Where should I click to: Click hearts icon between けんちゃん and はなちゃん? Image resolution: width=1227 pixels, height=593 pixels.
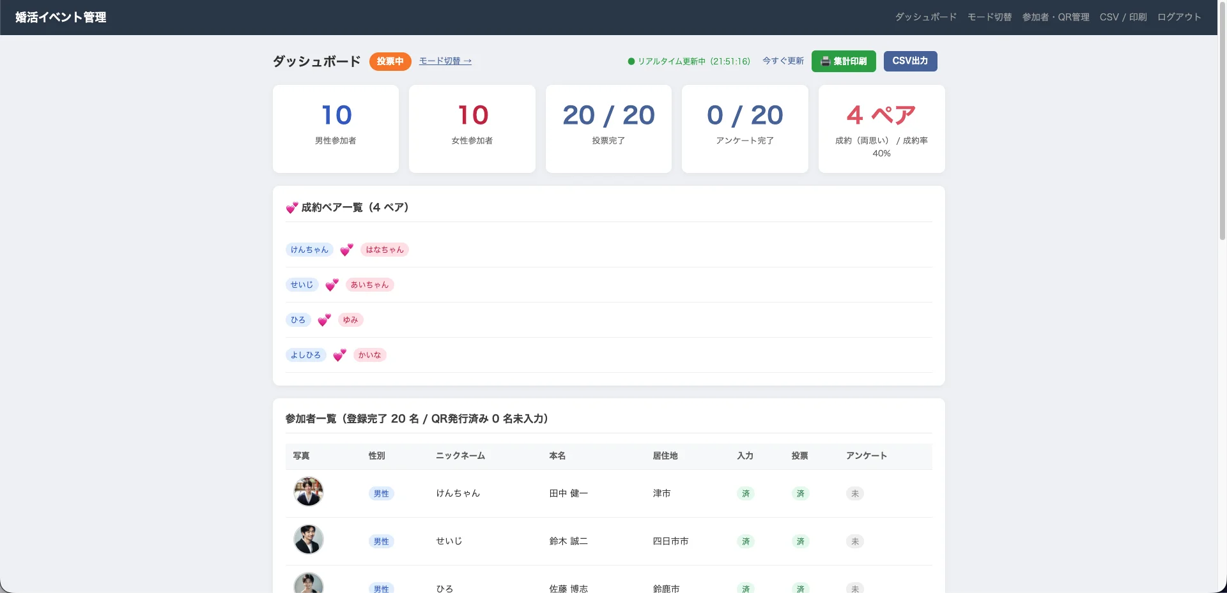tap(346, 250)
